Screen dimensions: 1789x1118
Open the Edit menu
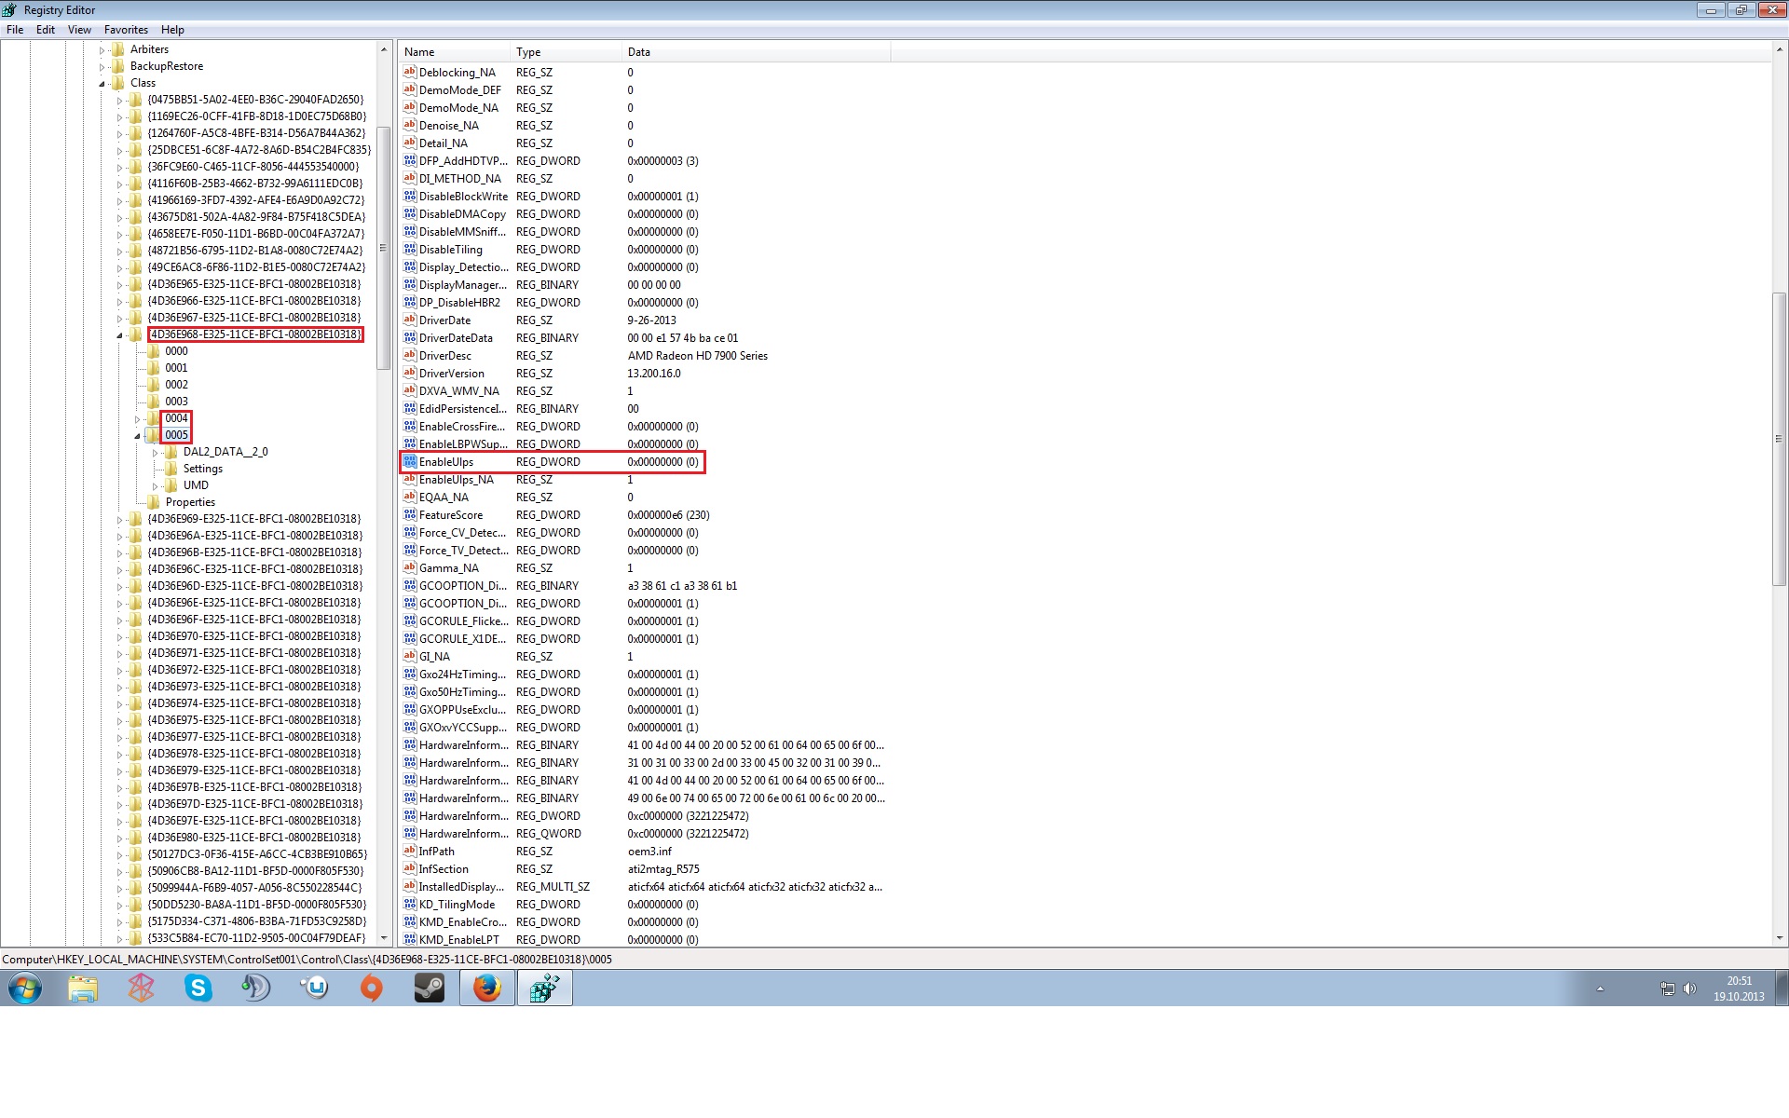(46, 30)
